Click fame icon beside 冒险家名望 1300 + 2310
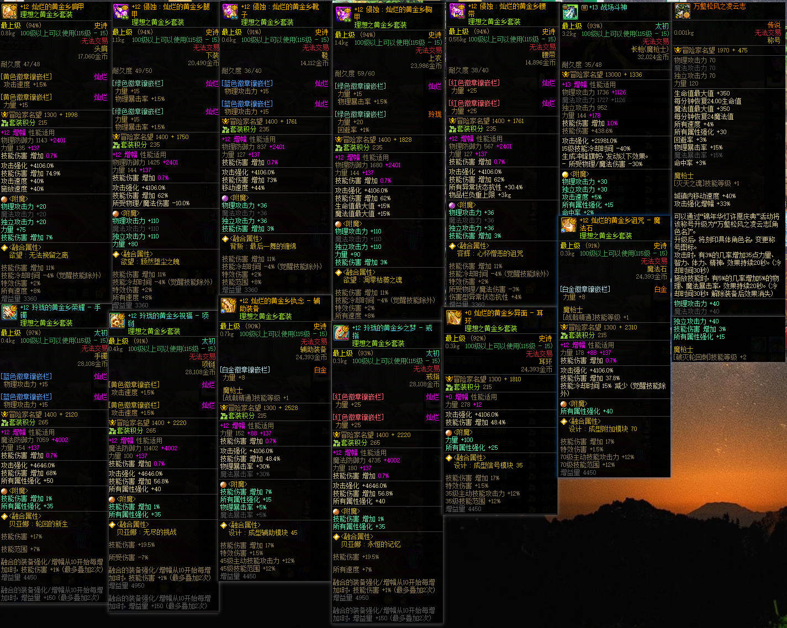 point(564,327)
